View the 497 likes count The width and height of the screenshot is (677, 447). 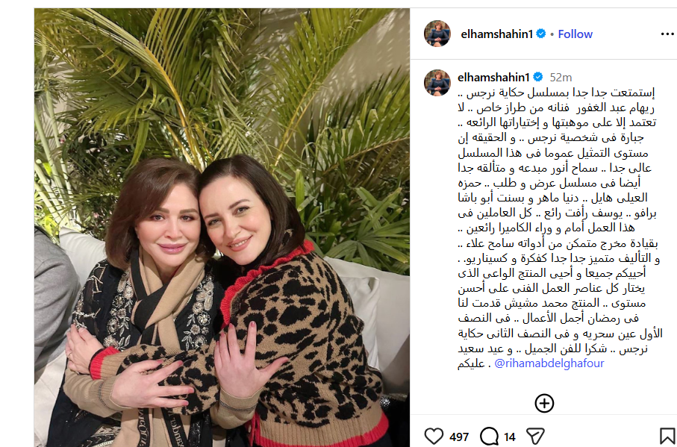(458, 437)
